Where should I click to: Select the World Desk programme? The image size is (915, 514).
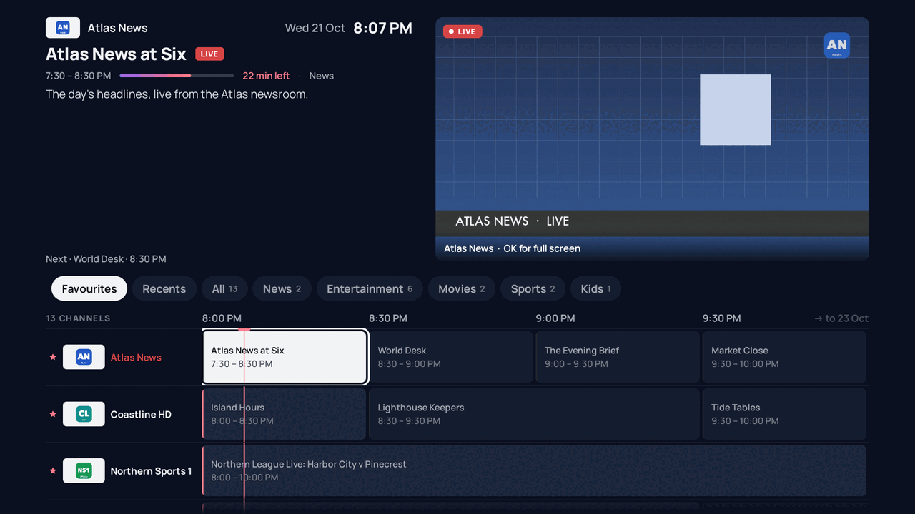tap(451, 357)
